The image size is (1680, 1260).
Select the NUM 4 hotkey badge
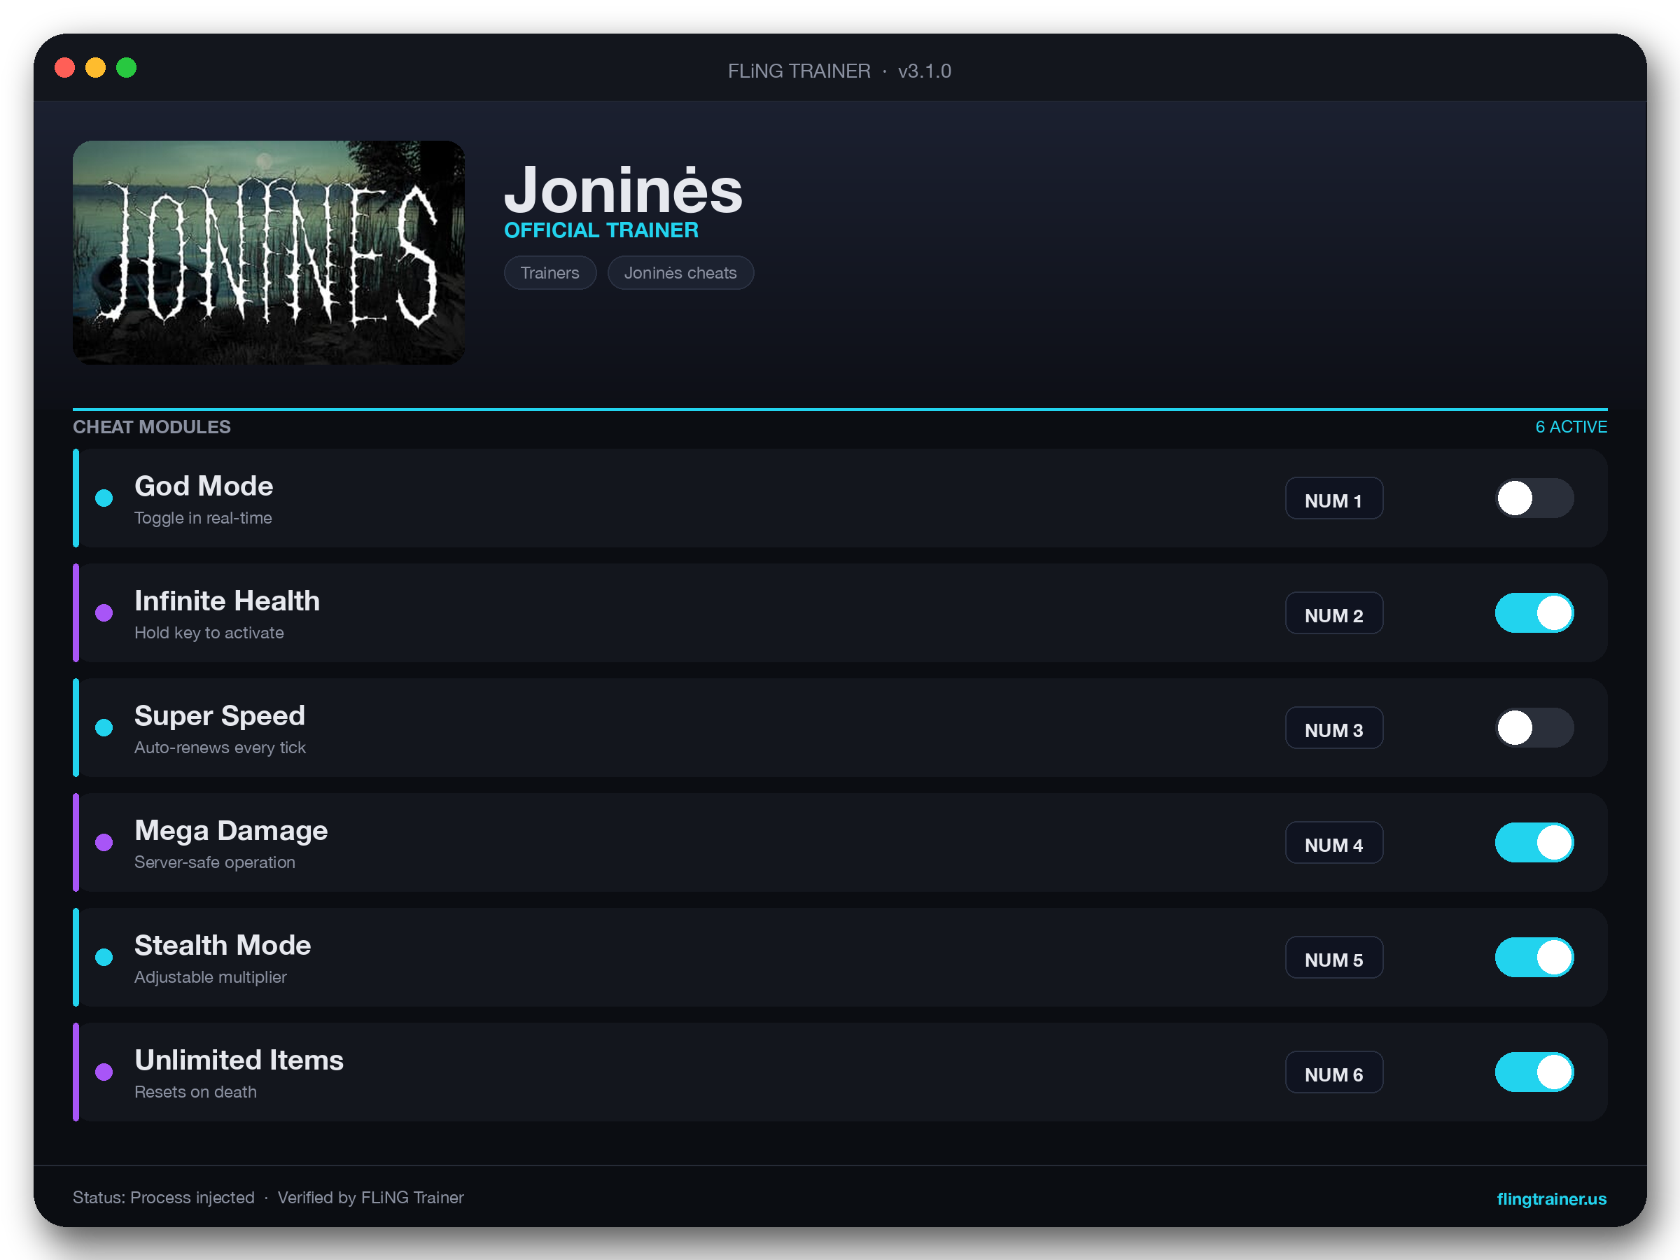tap(1333, 842)
